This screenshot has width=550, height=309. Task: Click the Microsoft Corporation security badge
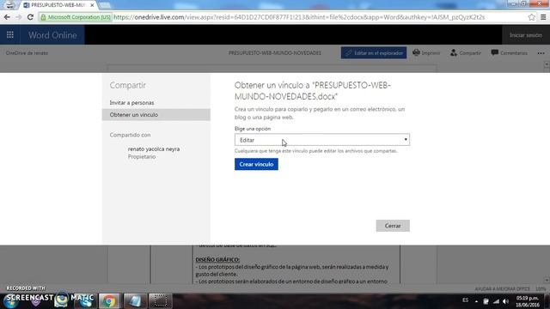[76, 17]
